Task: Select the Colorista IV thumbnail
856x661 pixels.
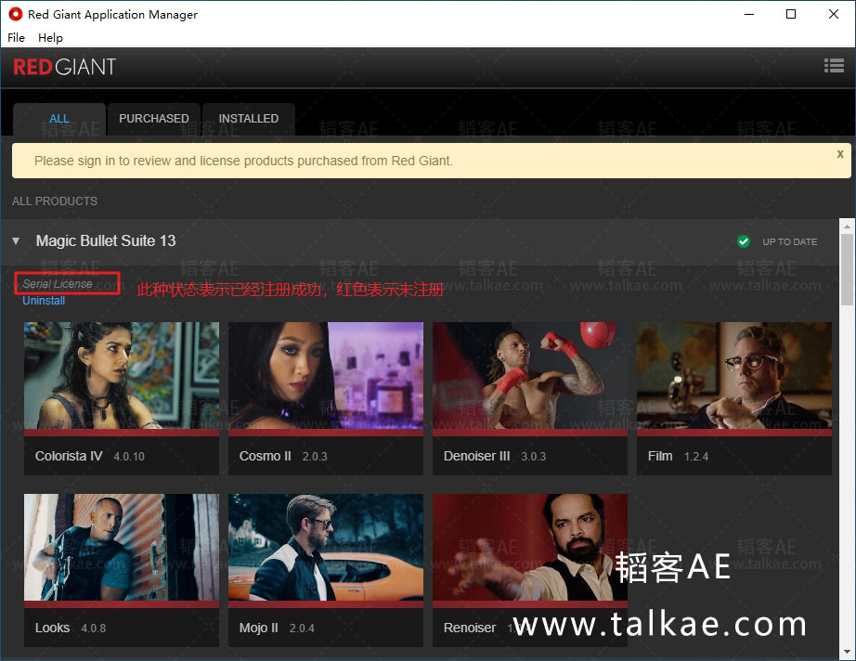Action: [x=122, y=376]
